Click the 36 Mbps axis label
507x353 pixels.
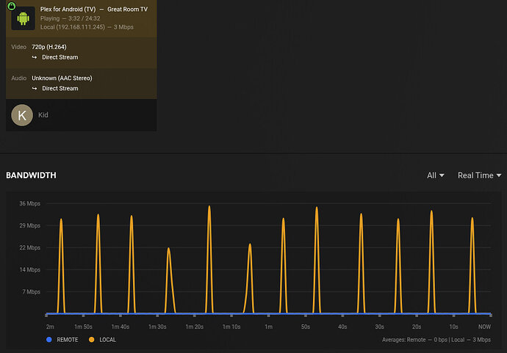(29, 203)
